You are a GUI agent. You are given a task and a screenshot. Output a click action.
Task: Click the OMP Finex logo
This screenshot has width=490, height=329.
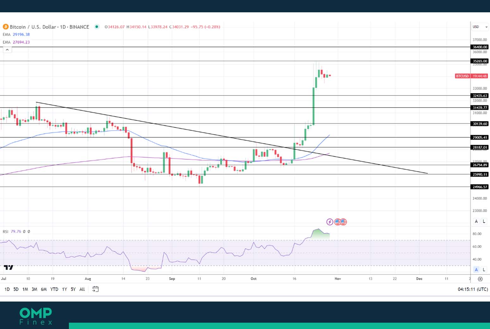[36, 316]
